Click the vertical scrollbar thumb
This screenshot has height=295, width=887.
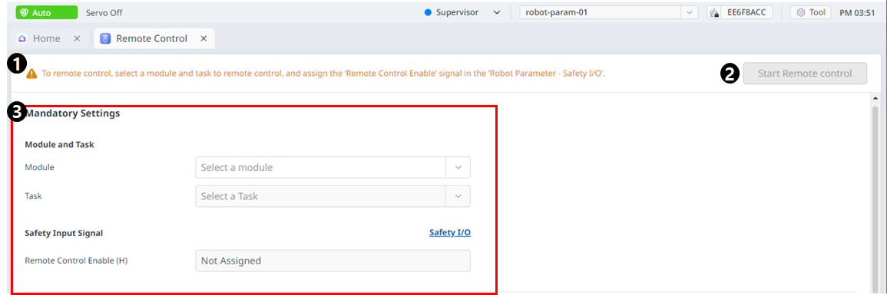coord(875,198)
